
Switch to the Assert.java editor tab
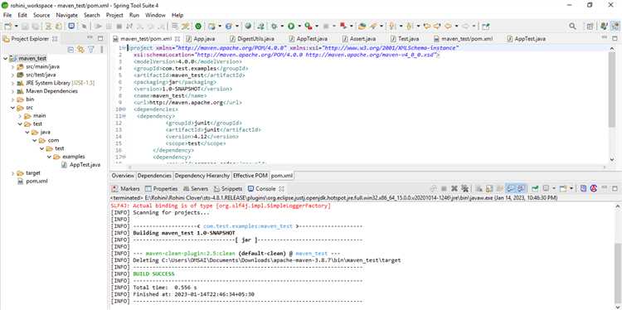(358, 39)
